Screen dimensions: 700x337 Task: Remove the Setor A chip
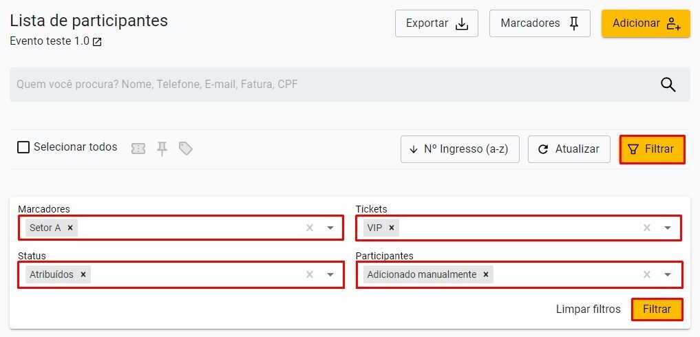[70, 228]
